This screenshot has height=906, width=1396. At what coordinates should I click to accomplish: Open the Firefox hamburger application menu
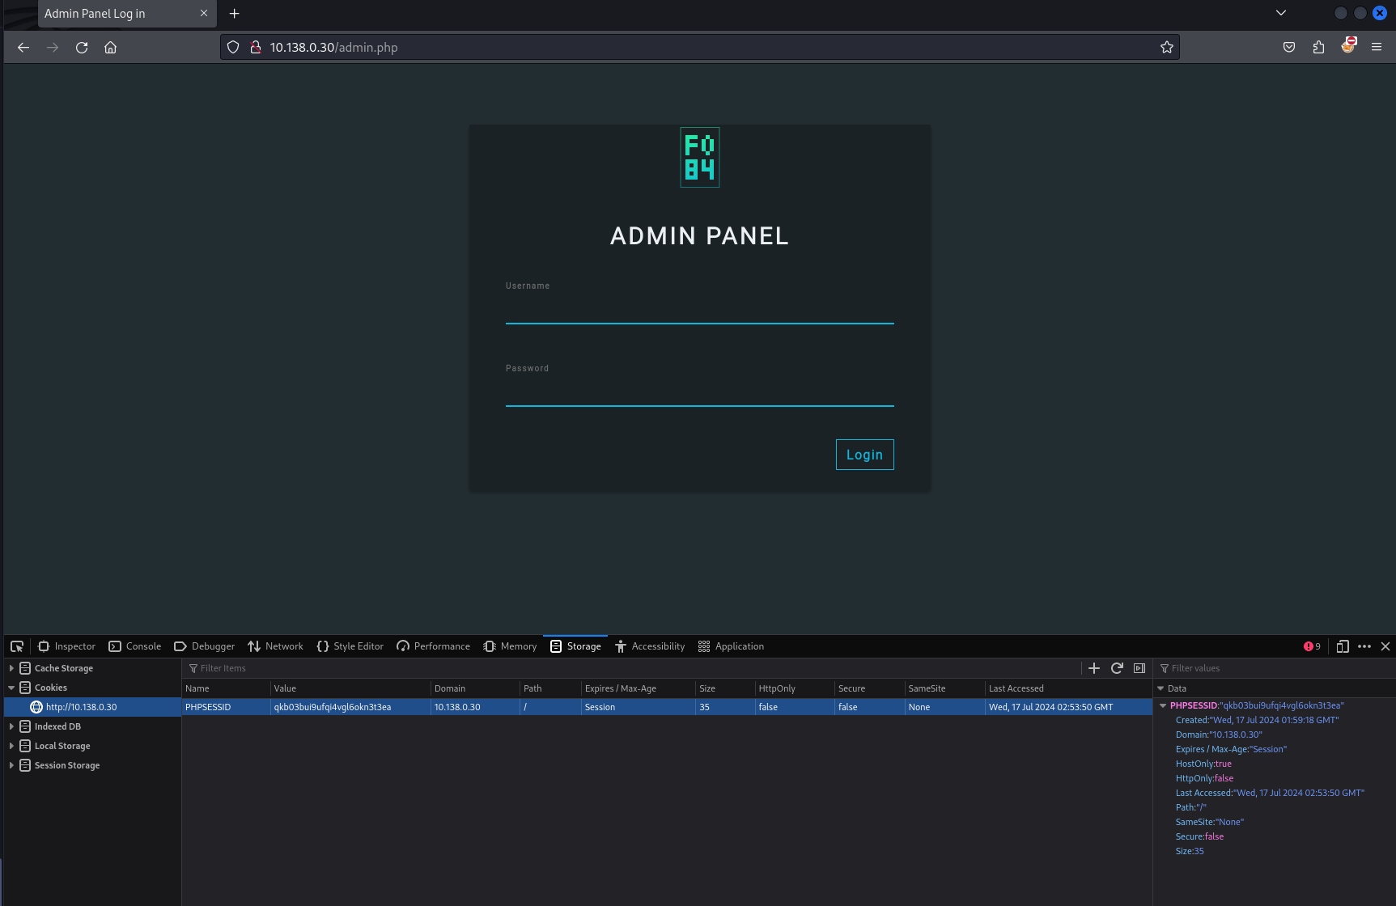1376,48
